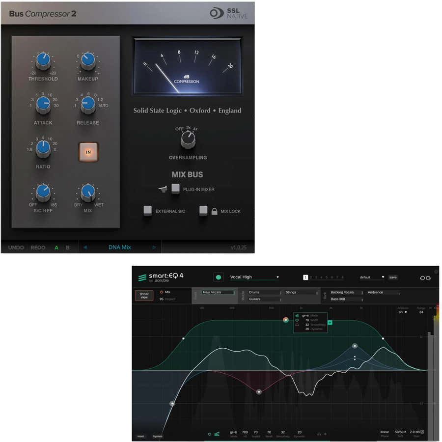Click the bottom bar smart filter icon
The image size is (442, 442).
pos(217,434)
